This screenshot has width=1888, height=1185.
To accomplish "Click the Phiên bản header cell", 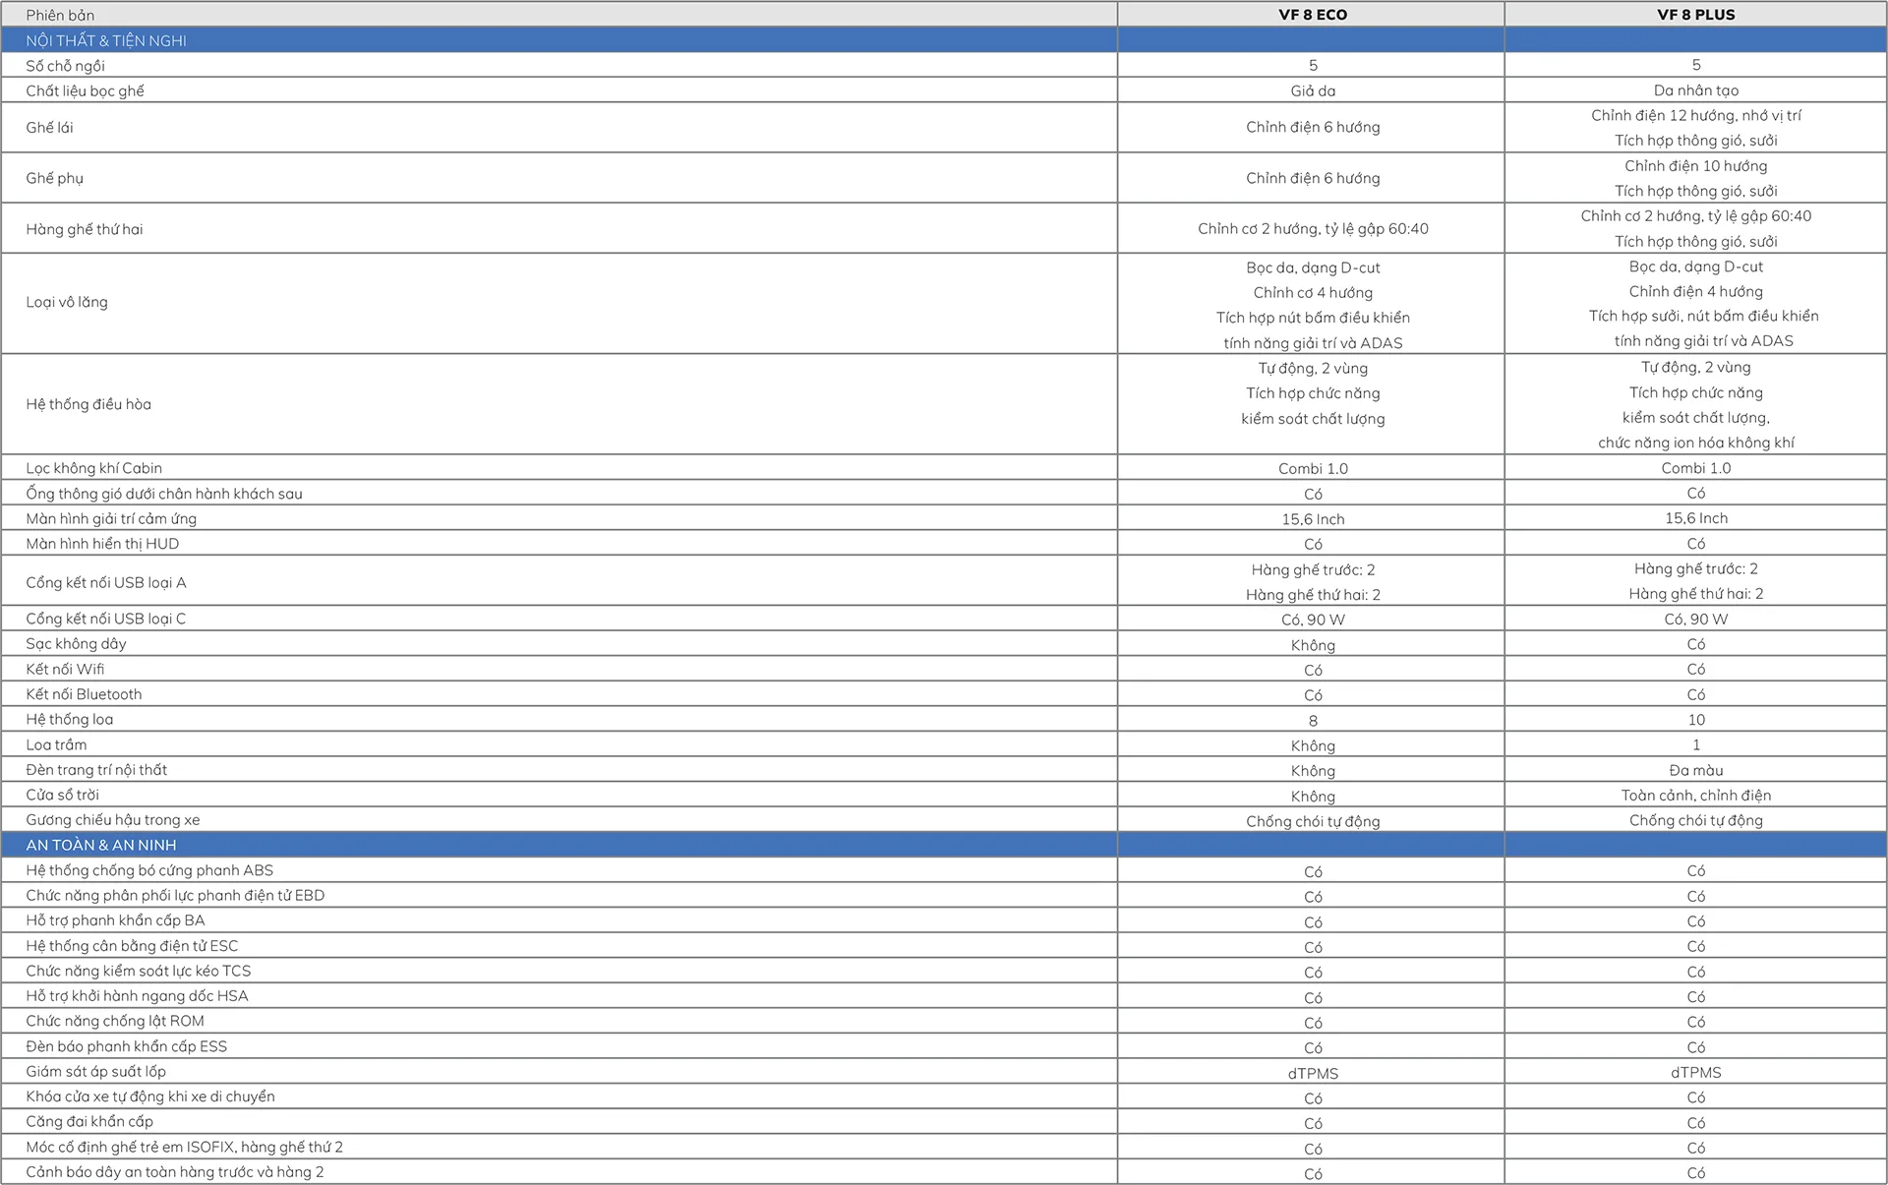I will [x=60, y=15].
